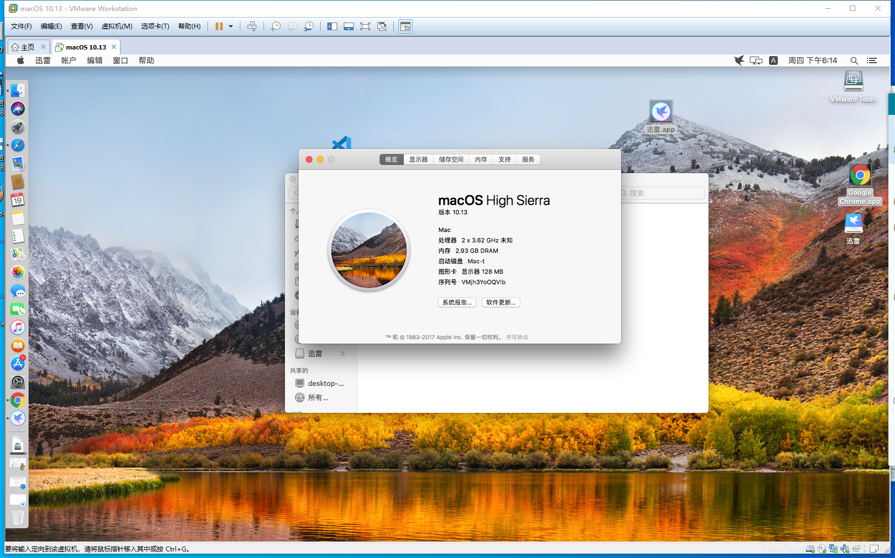Select the 迅雷 volume in the Finder sidebar
This screenshot has height=558, width=895.
(x=315, y=353)
